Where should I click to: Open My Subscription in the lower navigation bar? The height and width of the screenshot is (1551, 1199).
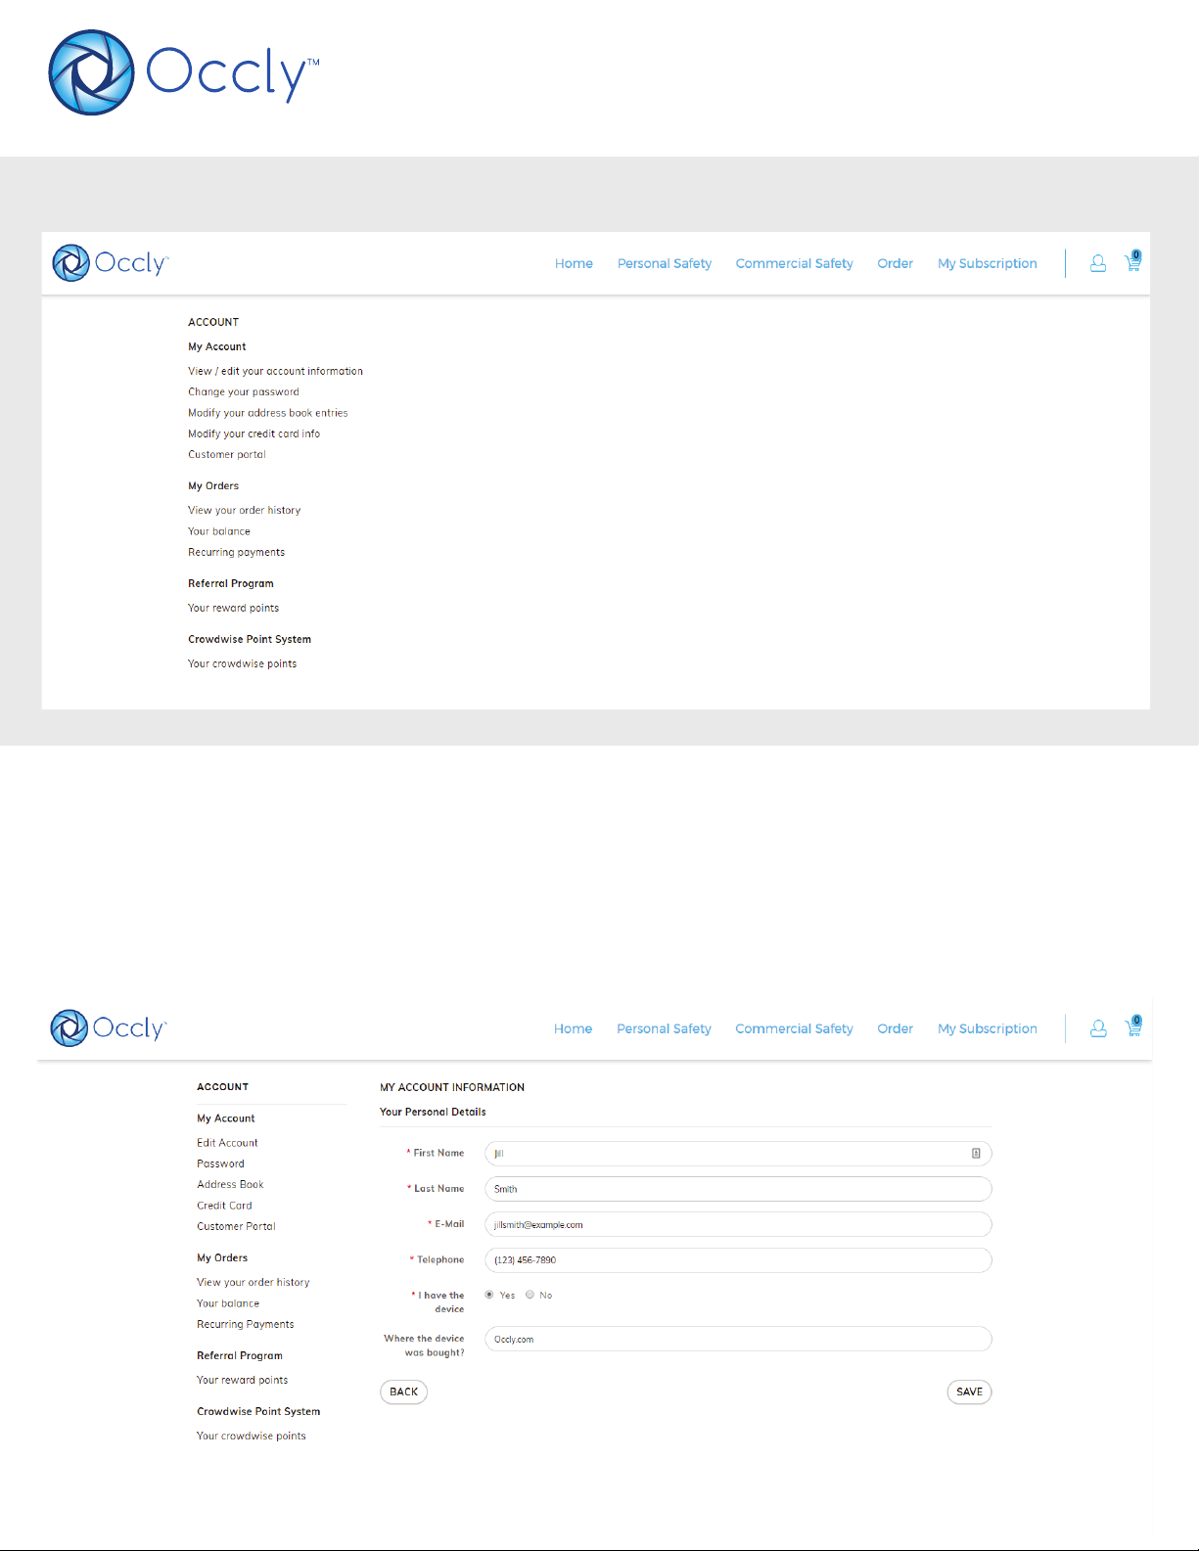point(988,1028)
